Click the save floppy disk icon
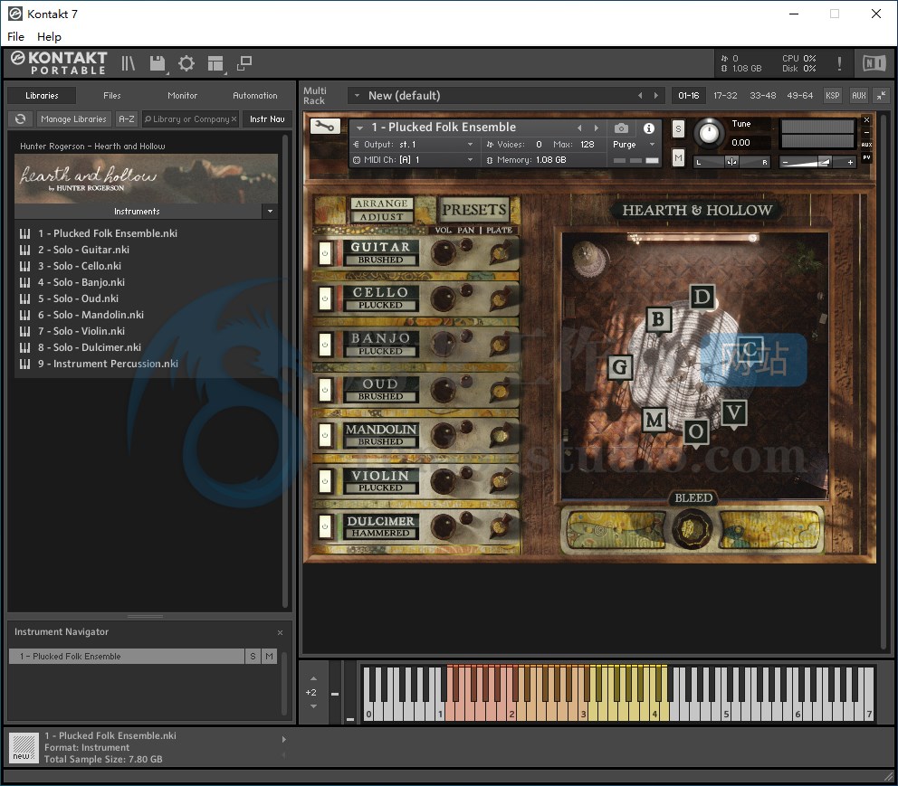The height and width of the screenshot is (786, 898). click(x=157, y=63)
